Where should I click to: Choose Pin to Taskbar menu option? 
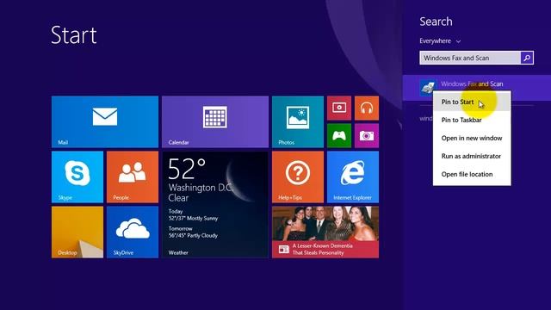[472, 120]
